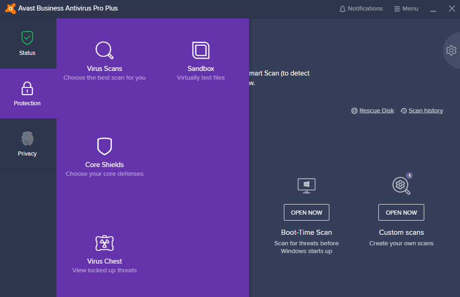Image resolution: width=460 pixels, height=297 pixels.
Task: Open Core Shields settings
Action: tap(104, 156)
